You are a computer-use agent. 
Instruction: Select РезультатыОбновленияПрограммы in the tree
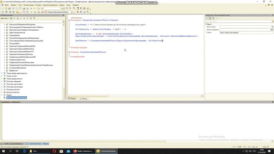point(22,24)
